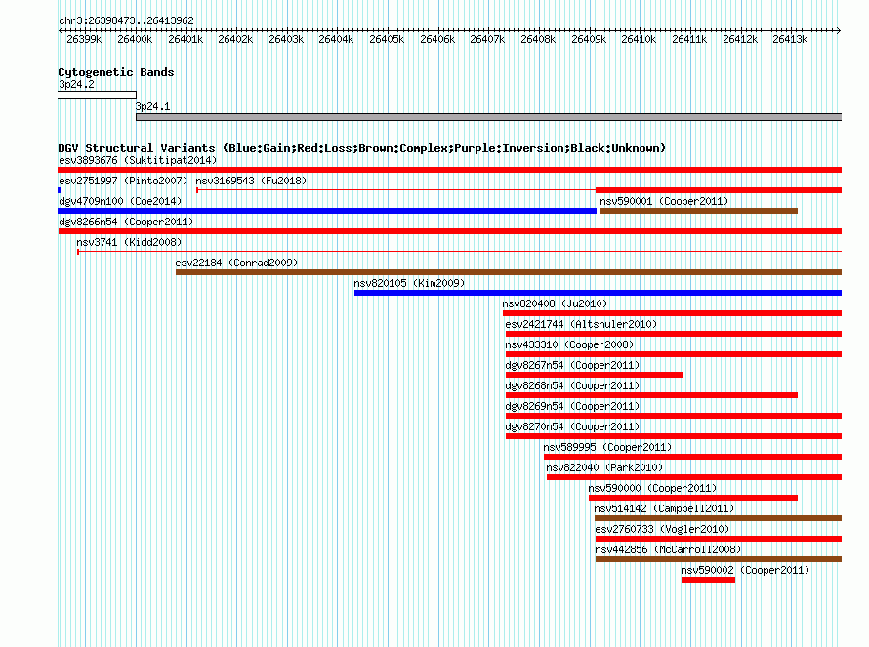Select the red dgv8270n54 bar

coord(674,436)
